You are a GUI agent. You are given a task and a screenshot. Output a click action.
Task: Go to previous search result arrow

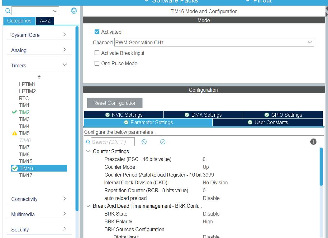click(x=144, y=142)
